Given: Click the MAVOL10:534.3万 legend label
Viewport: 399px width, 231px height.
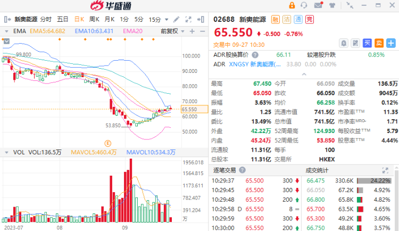Looking at the screenshot, I should (x=151, y=152).
